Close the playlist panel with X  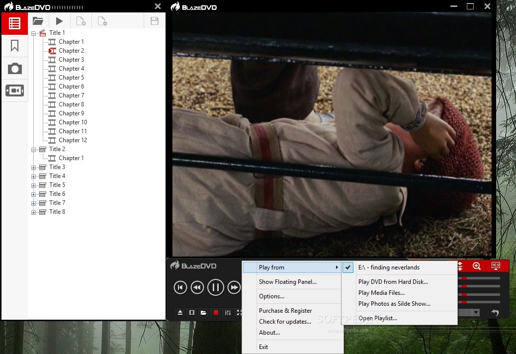pos(158,6)
